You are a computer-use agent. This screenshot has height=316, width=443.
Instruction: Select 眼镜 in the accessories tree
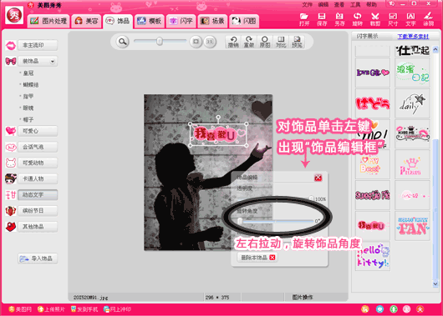tap(28, 108)
